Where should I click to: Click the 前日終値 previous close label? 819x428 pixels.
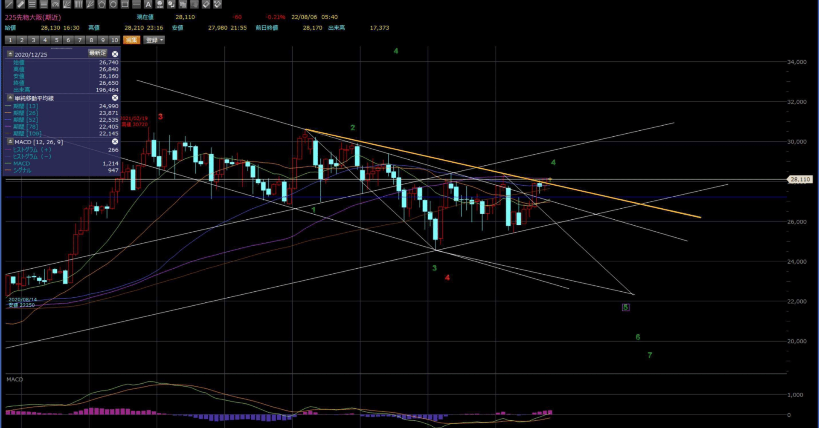tap(267, 28)
